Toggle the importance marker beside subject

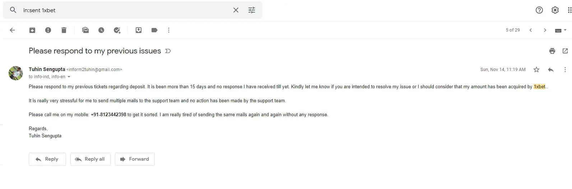[168, 51]
